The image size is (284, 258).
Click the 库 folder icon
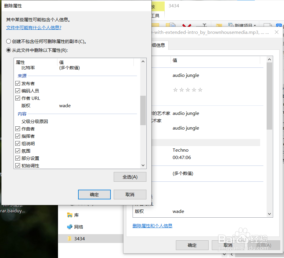[x=70, y=215]
